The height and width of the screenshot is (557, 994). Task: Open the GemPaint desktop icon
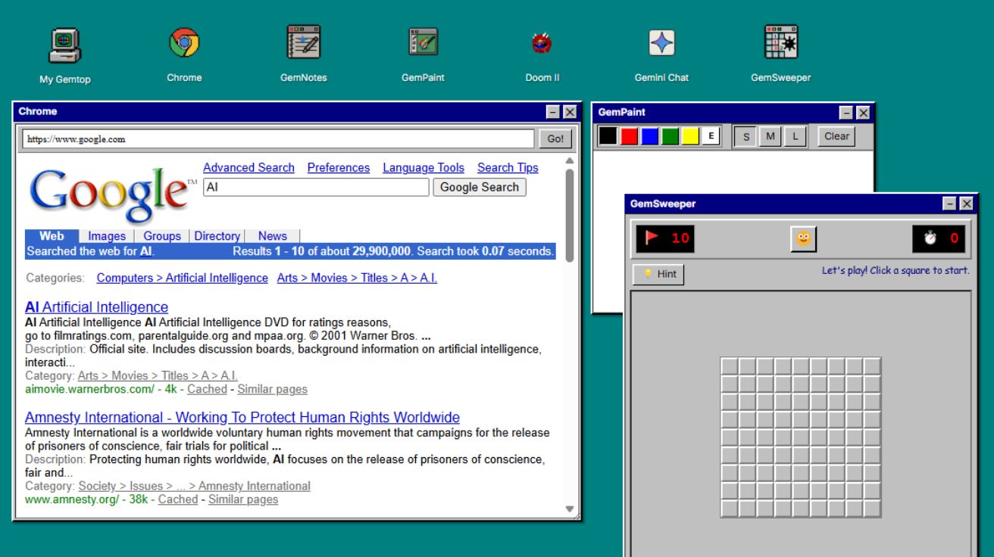(423, 54)
